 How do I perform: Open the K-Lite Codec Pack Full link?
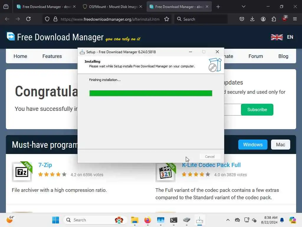211,165
